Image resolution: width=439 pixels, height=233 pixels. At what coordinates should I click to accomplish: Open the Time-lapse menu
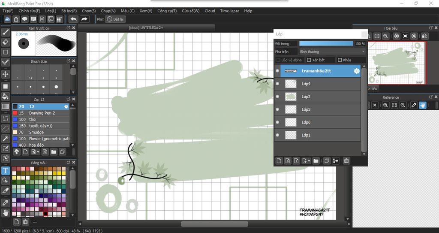pyautogui.click(x=230, y=11)
